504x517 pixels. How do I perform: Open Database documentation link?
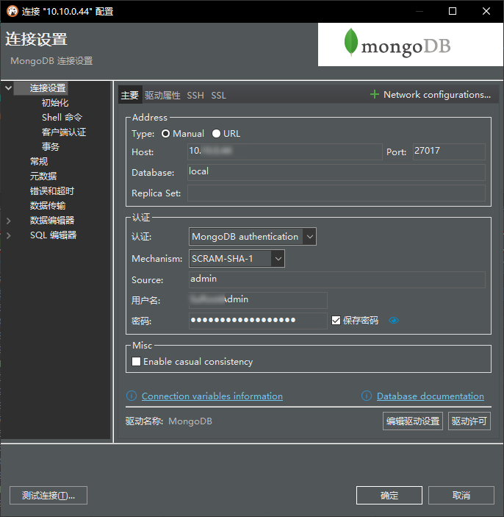coord(431,396)
